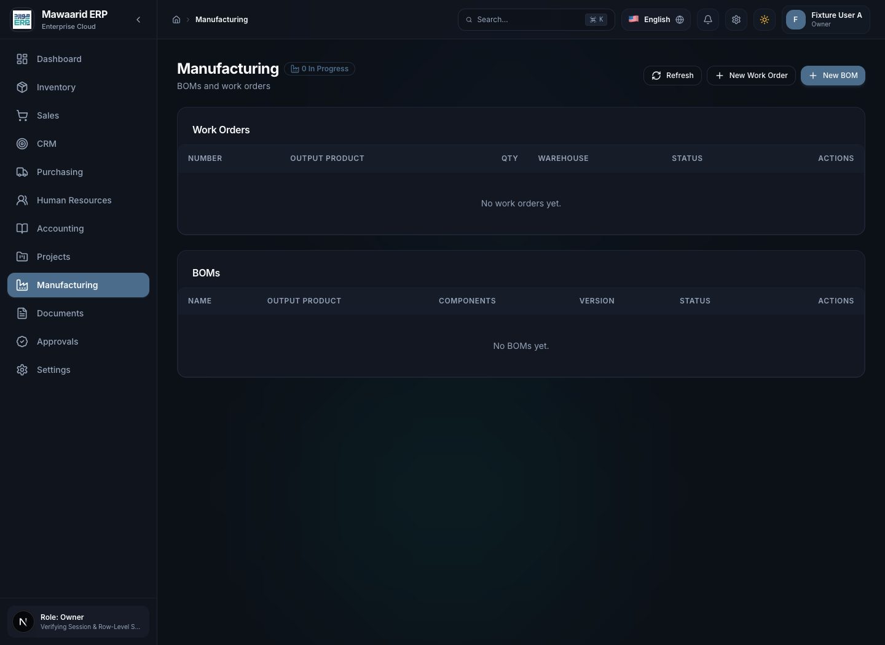Click the 'BOMs and work orders' subtitle

224,86
